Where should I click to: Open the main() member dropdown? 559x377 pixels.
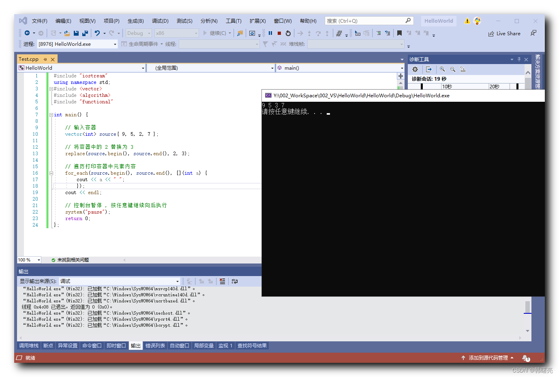pos(402,68)
